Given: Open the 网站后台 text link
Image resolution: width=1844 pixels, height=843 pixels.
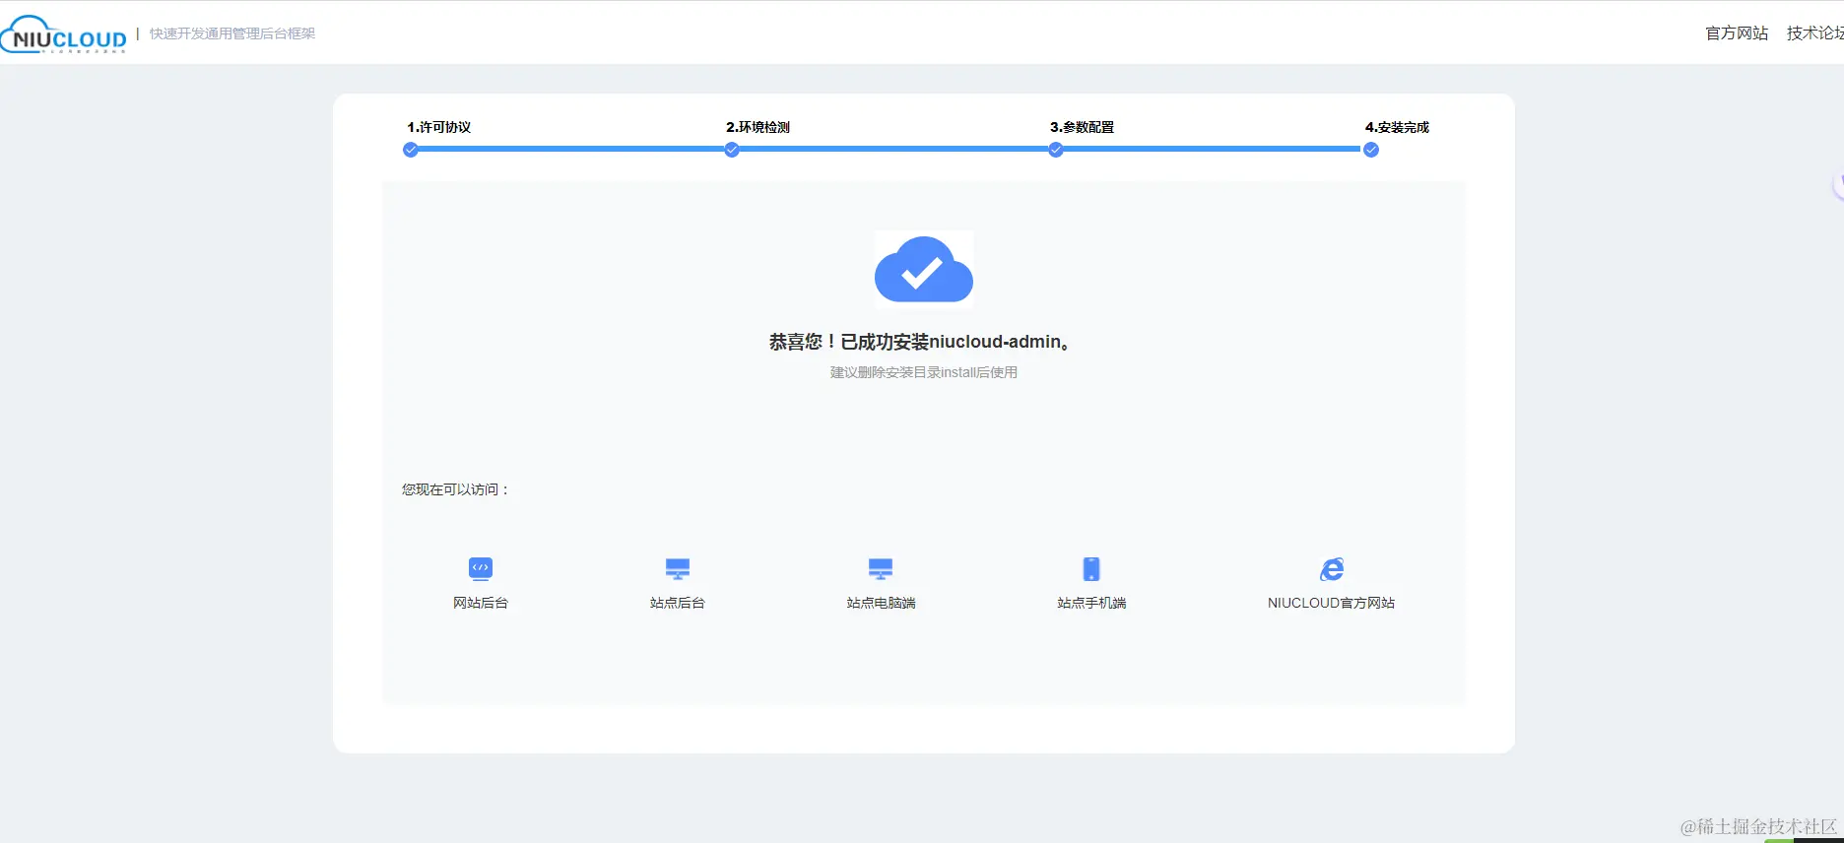Looking at the screenshot, I should coord(481,603).
